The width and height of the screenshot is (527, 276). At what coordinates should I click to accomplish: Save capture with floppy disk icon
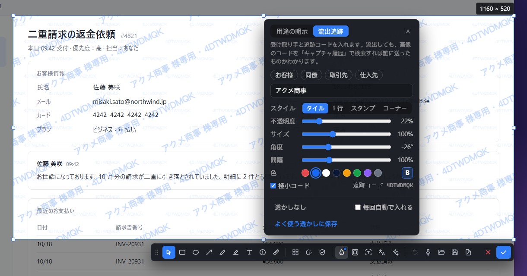point(455,252)
